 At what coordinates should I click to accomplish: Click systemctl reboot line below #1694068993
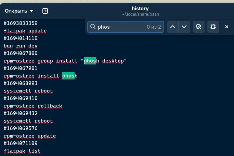(x=28, y=91)
